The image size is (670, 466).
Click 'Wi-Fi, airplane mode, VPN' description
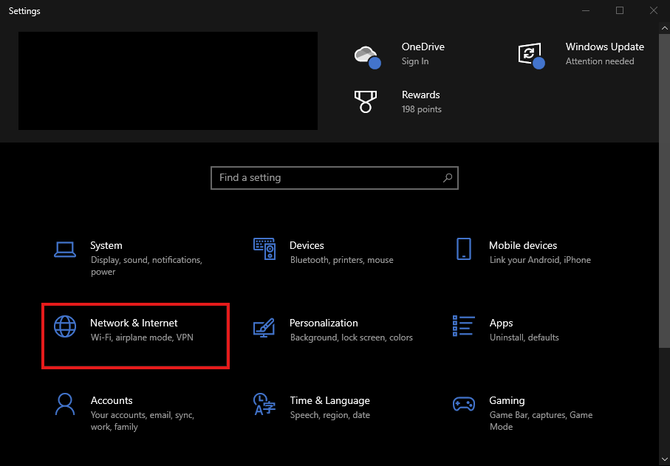point(142,337)
